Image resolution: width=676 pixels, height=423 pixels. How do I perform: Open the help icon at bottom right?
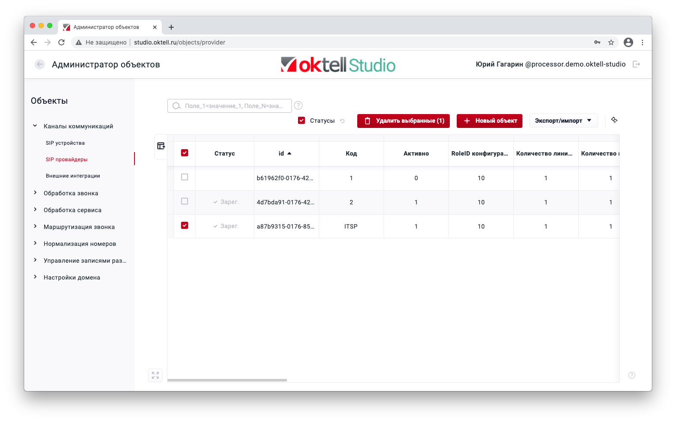pyautogui.click(x=632, y=375)
